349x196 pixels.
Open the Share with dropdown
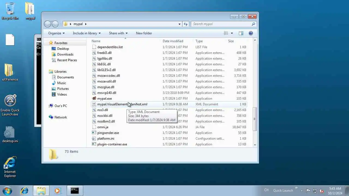118,33
